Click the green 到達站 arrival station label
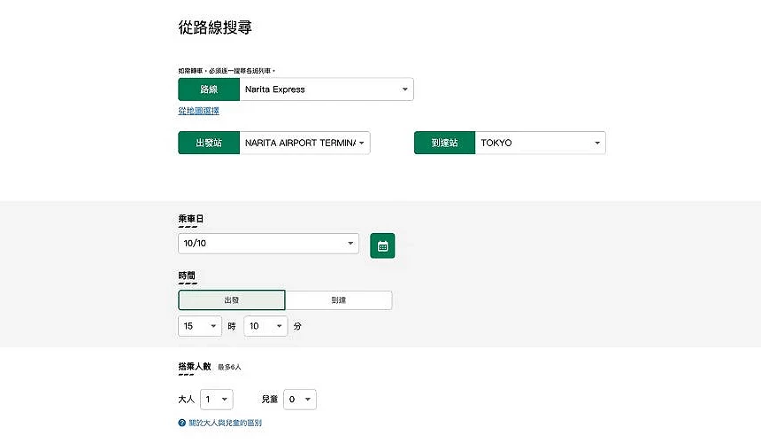The image size is (761, 443). [x=444, y=143]
